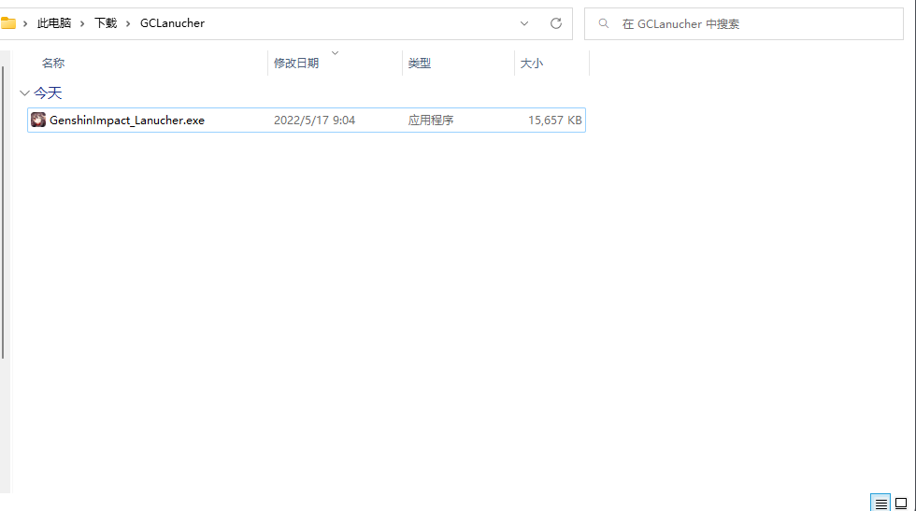
Task: Go to 此电脑 in breadcrumb
Action: (54, 23)
